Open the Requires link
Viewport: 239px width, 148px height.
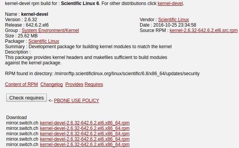click(94, 84)
